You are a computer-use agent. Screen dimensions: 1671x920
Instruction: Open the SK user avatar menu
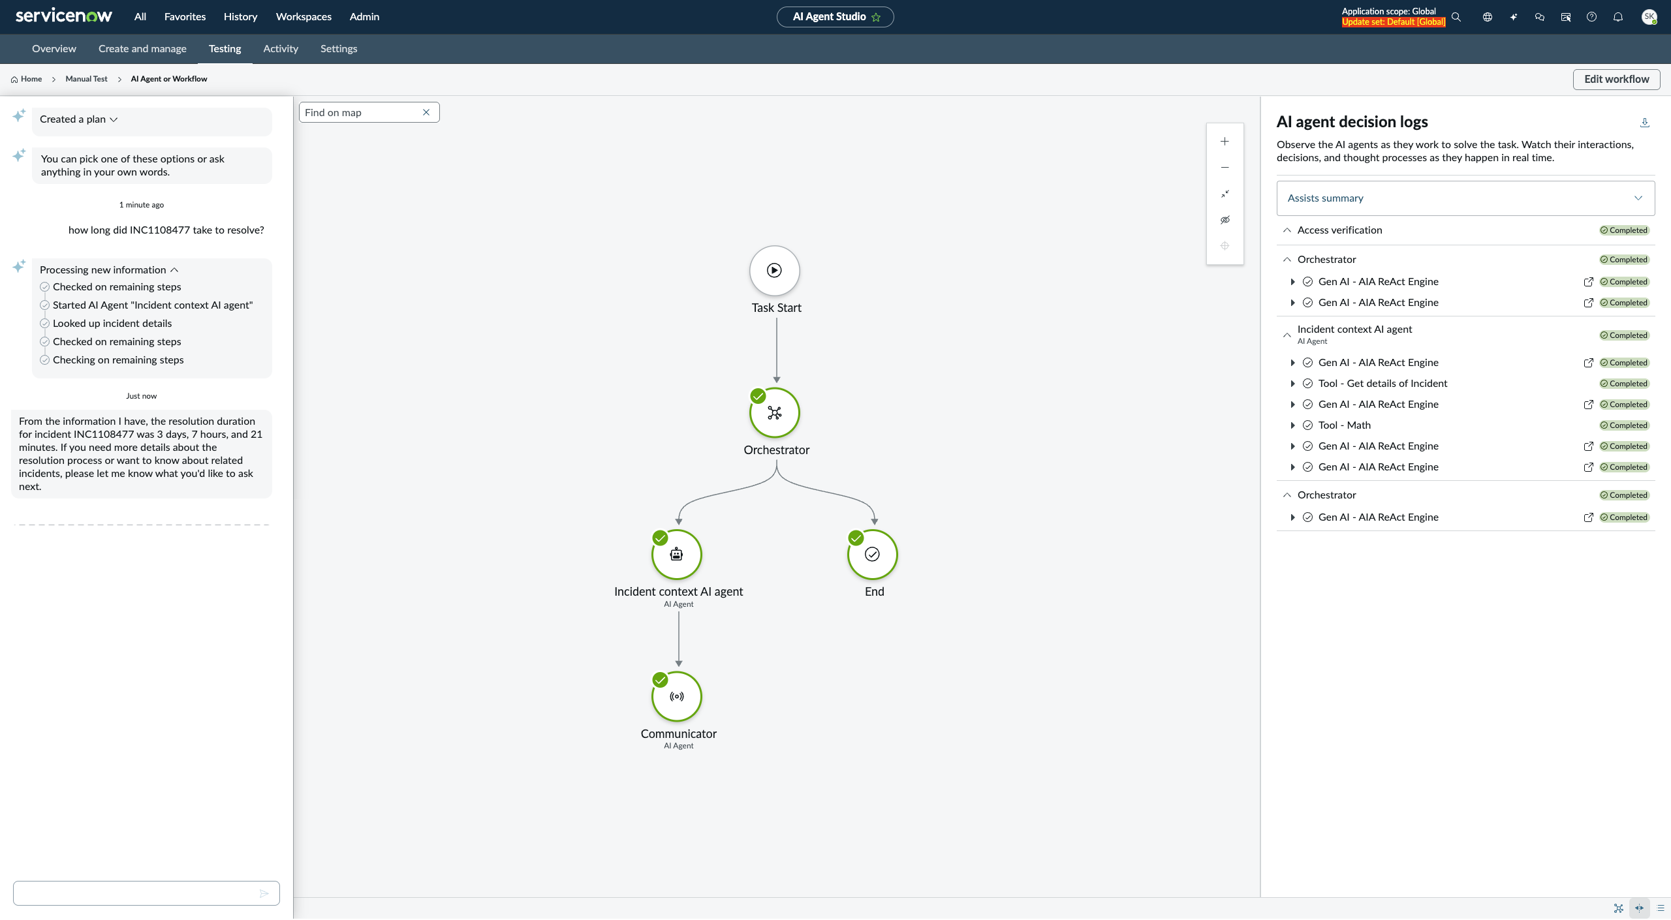pyautogui.click(x=1649, y=17)
